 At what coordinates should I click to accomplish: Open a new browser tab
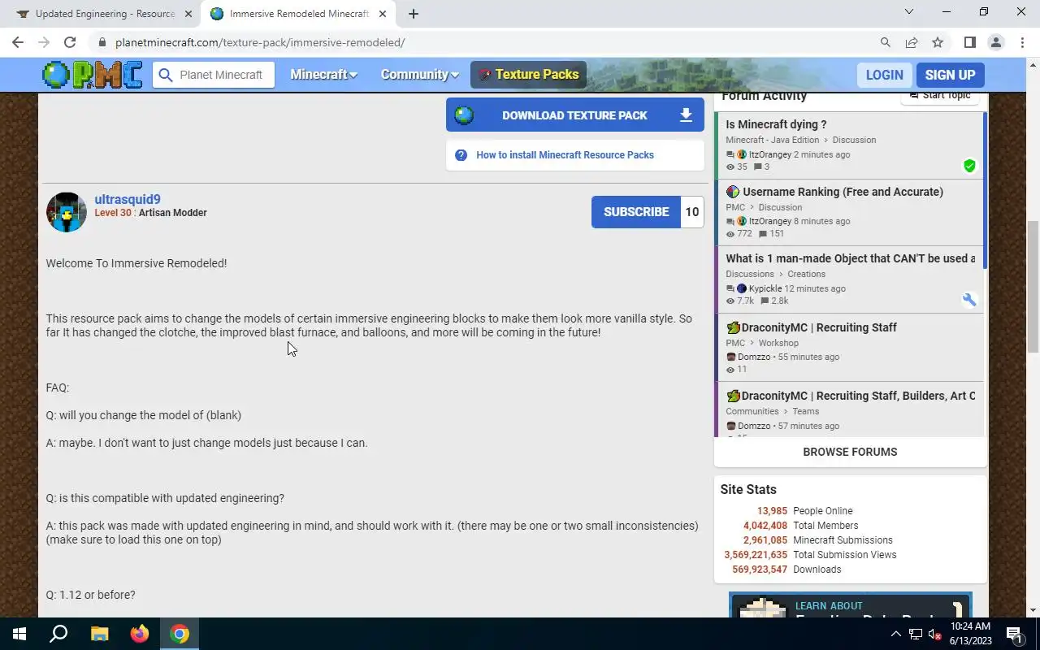pyautogui.click(x=414, y=14)
